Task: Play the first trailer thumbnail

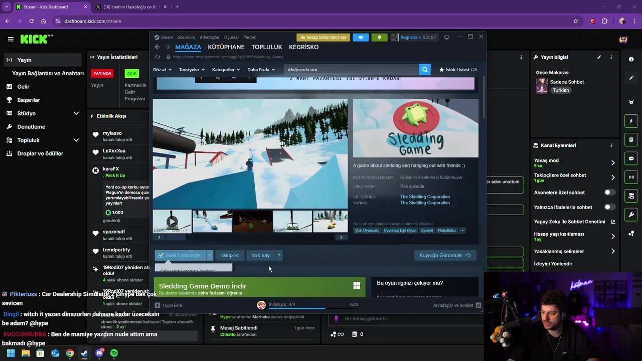Action: coord(172,221)
